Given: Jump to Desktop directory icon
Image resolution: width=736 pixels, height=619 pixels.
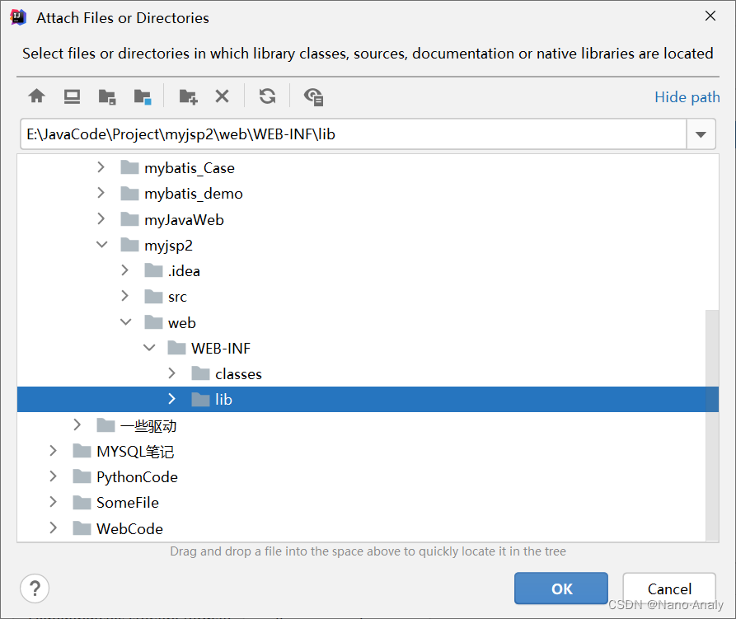Looking at the screenshot, I should [x=72, y=96].
